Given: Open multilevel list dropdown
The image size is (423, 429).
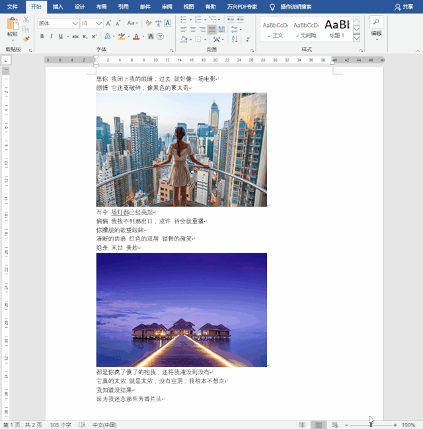Looking at the screenshot, I should 215,19.
